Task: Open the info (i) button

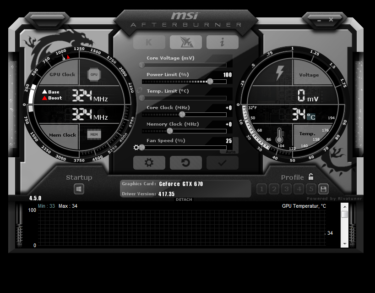Action: (223, 42)
